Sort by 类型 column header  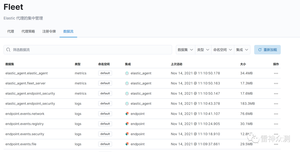[77, 64]
